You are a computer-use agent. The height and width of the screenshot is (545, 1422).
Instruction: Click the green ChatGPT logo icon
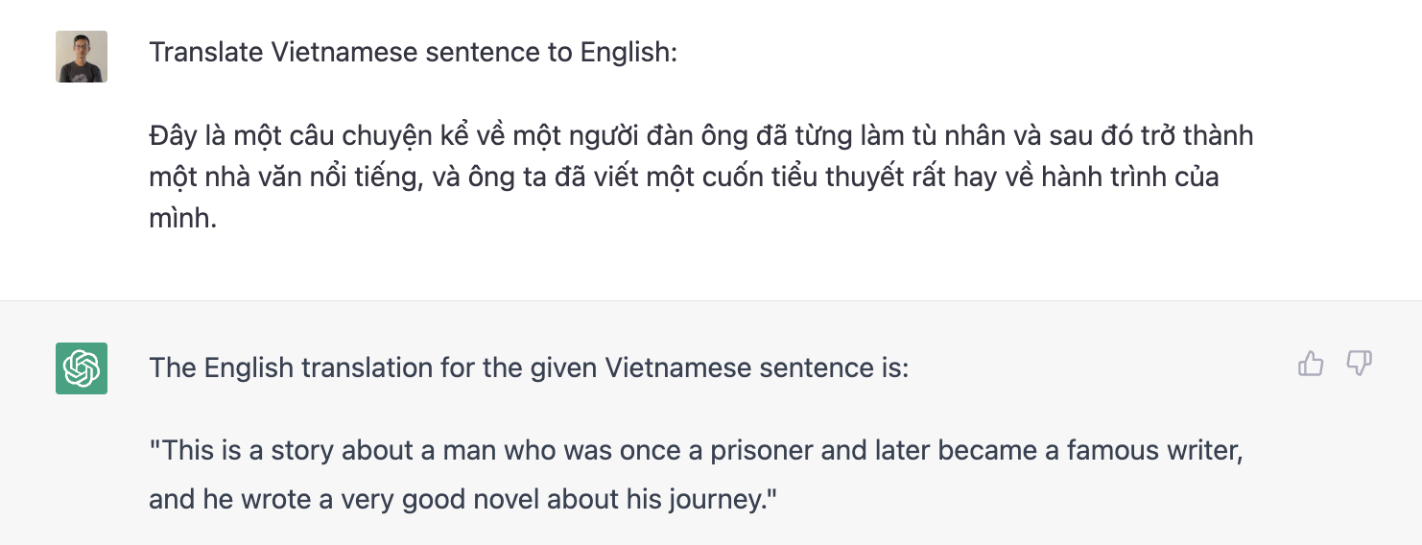coord(82,368)
